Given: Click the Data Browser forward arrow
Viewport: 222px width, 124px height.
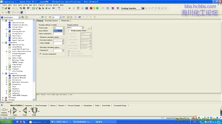Looking at the screenshot, I should pos(46,17).
